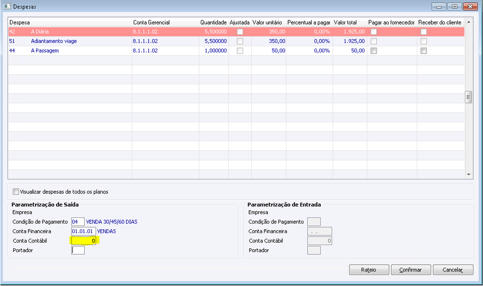
Task: Click unit value 50,00 in A Passagem row
Action: (x=278, y=51)
